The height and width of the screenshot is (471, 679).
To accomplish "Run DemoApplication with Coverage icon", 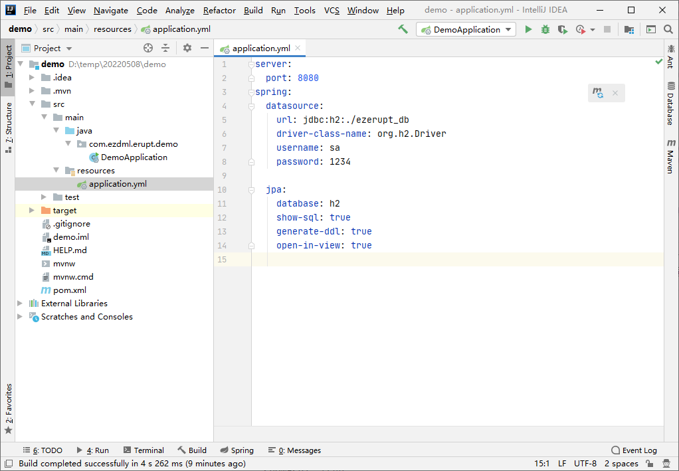I will [x=563, y=29].
